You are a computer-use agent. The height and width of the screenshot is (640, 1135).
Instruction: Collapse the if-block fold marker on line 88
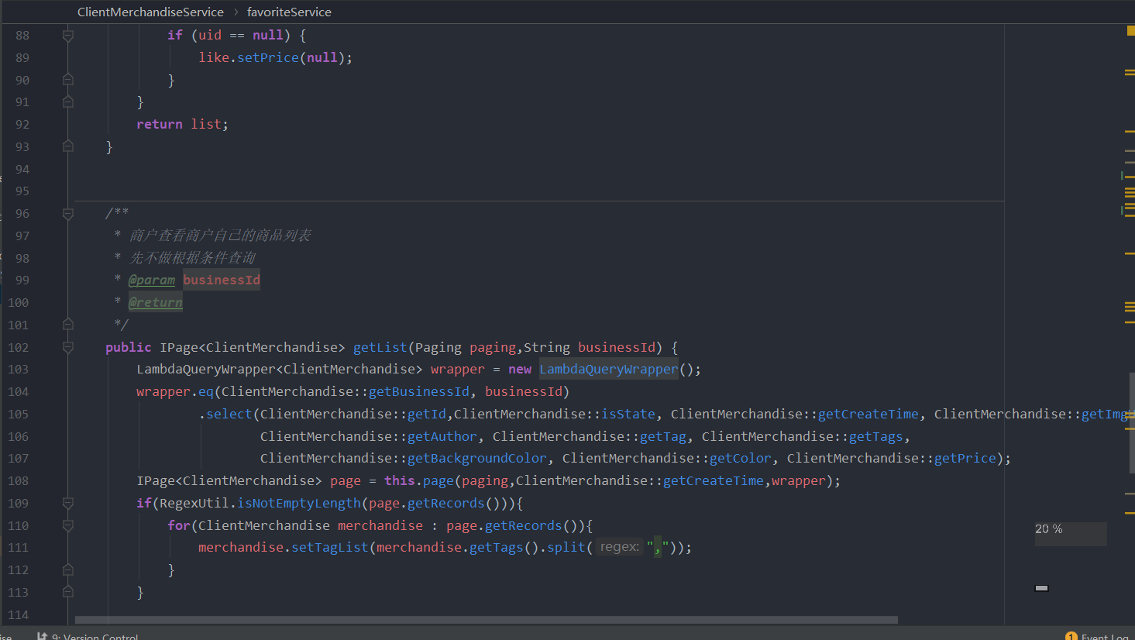click(68, 36)
